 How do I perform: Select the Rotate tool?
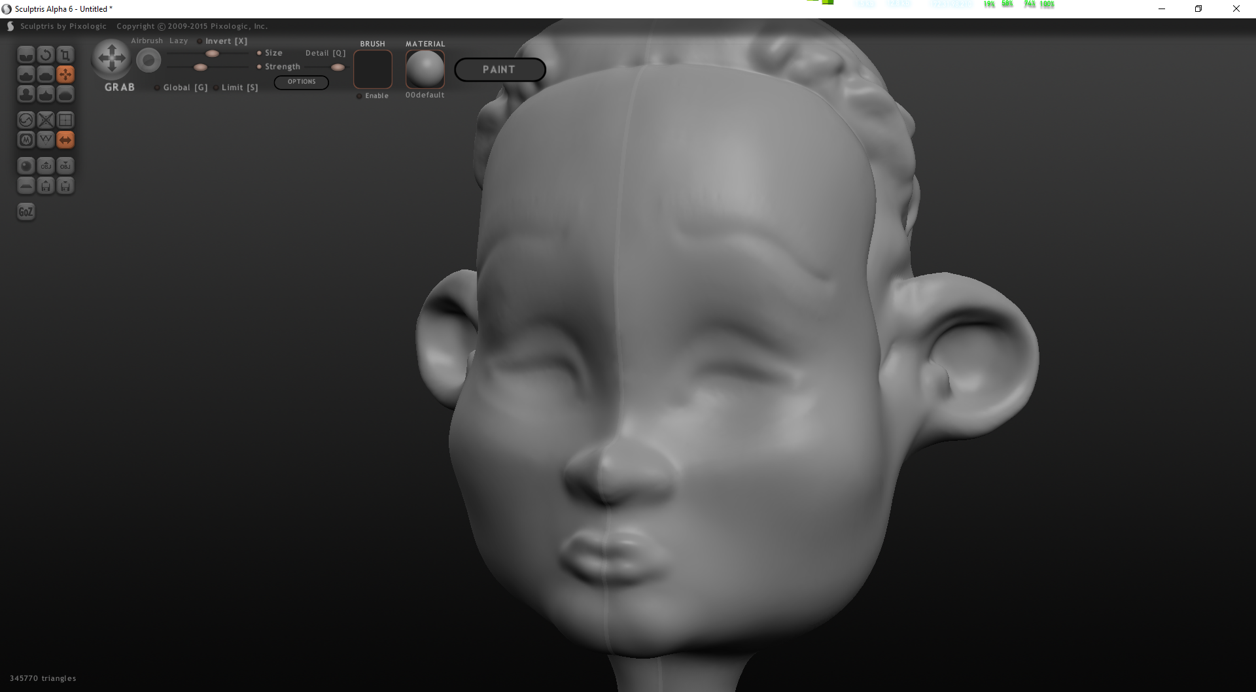(x=45, y=54)
